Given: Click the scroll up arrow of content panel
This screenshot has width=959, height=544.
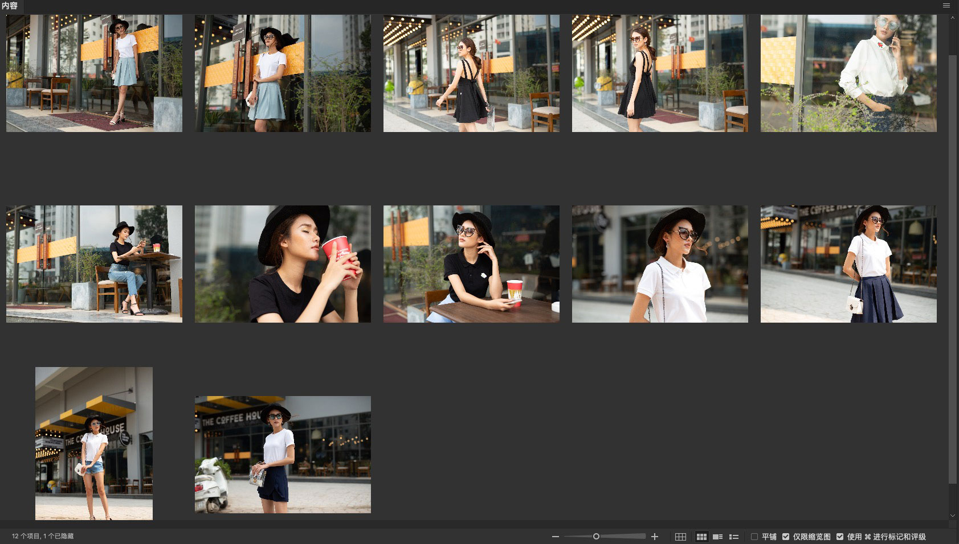Looking at the screenshot, I should [x=953, y=18].
